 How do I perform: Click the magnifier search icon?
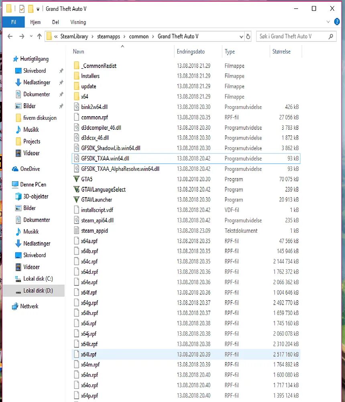[331, 37]
